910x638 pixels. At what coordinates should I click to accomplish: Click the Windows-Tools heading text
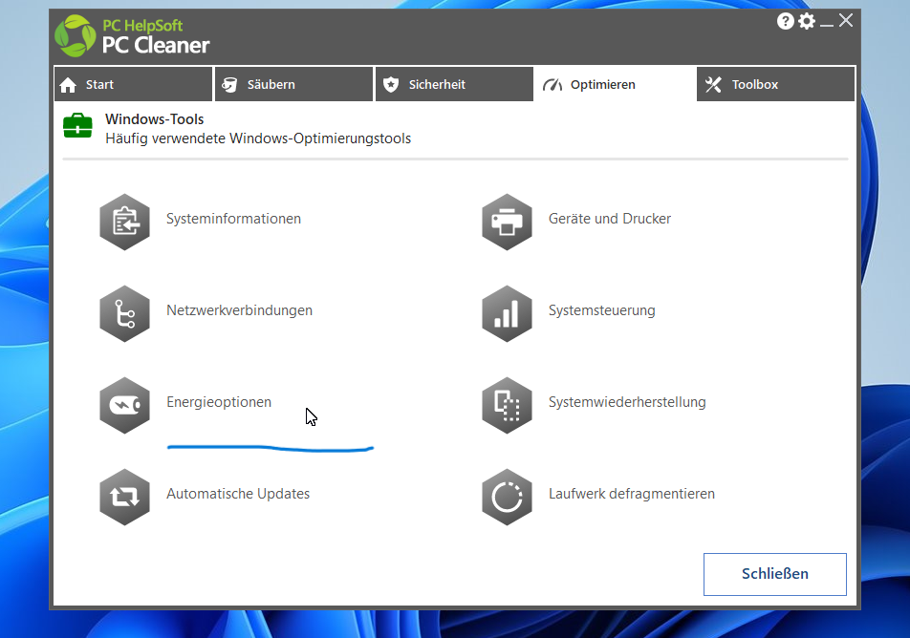(x=155, y=118)
